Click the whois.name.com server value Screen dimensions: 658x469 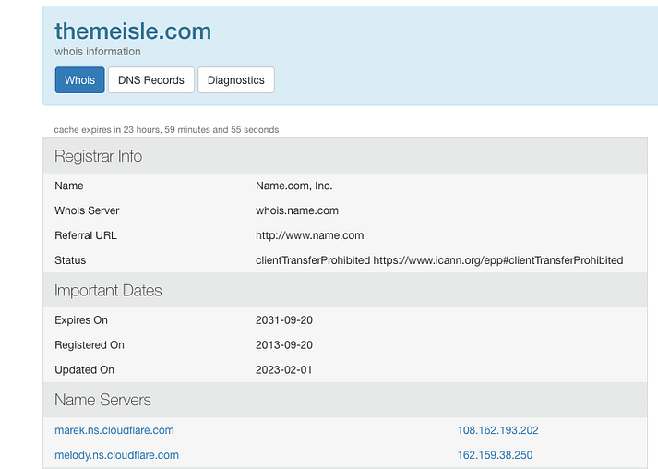coord(297,210)
